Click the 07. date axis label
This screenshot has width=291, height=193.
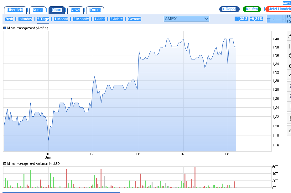pos(183,154)
